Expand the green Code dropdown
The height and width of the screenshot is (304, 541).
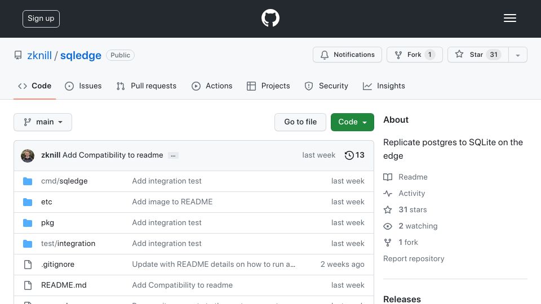click(352, 122)
